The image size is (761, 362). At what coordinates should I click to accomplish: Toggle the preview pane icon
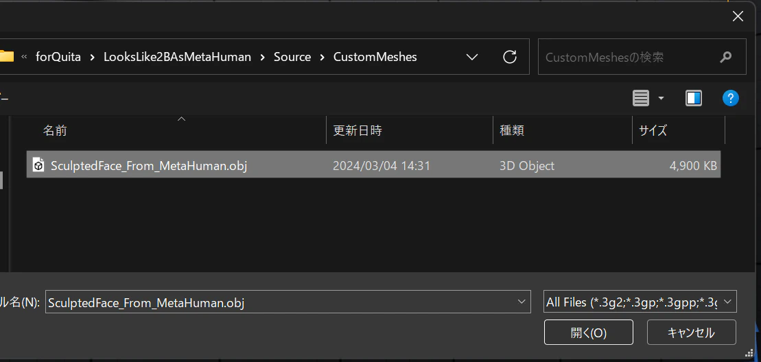[694, 98]
